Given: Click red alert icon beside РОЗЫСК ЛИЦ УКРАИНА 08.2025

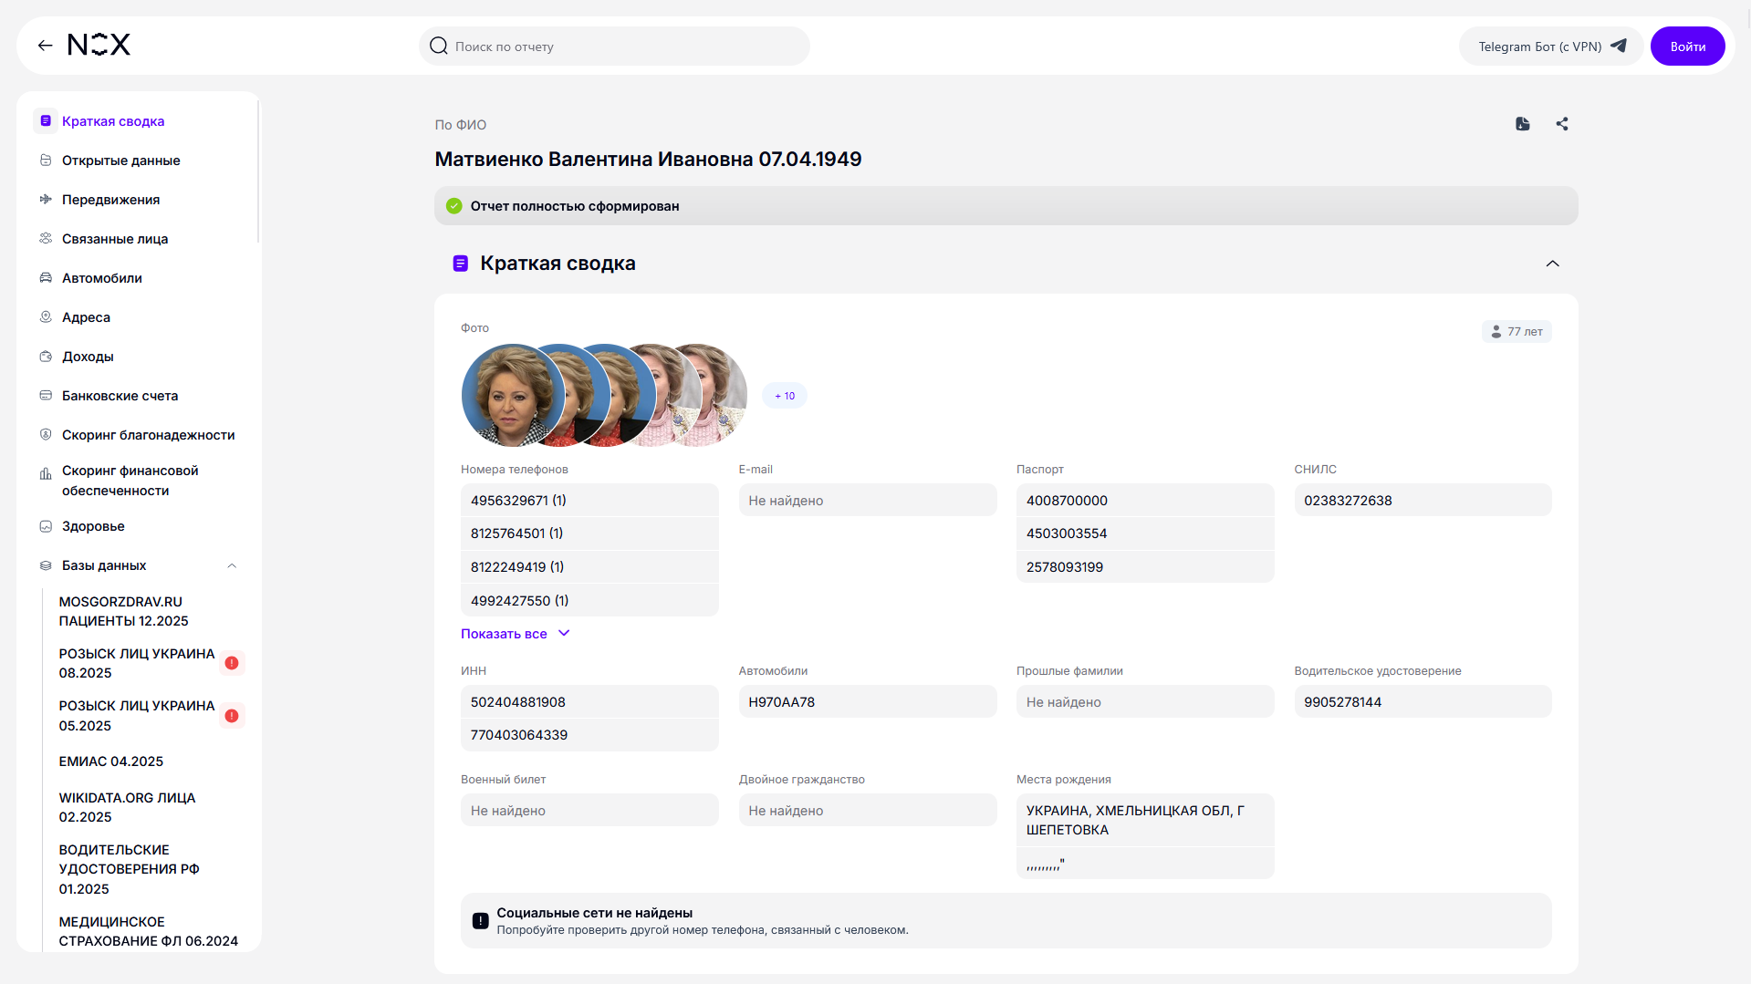Looking at the screenshot, I should 232,663.
